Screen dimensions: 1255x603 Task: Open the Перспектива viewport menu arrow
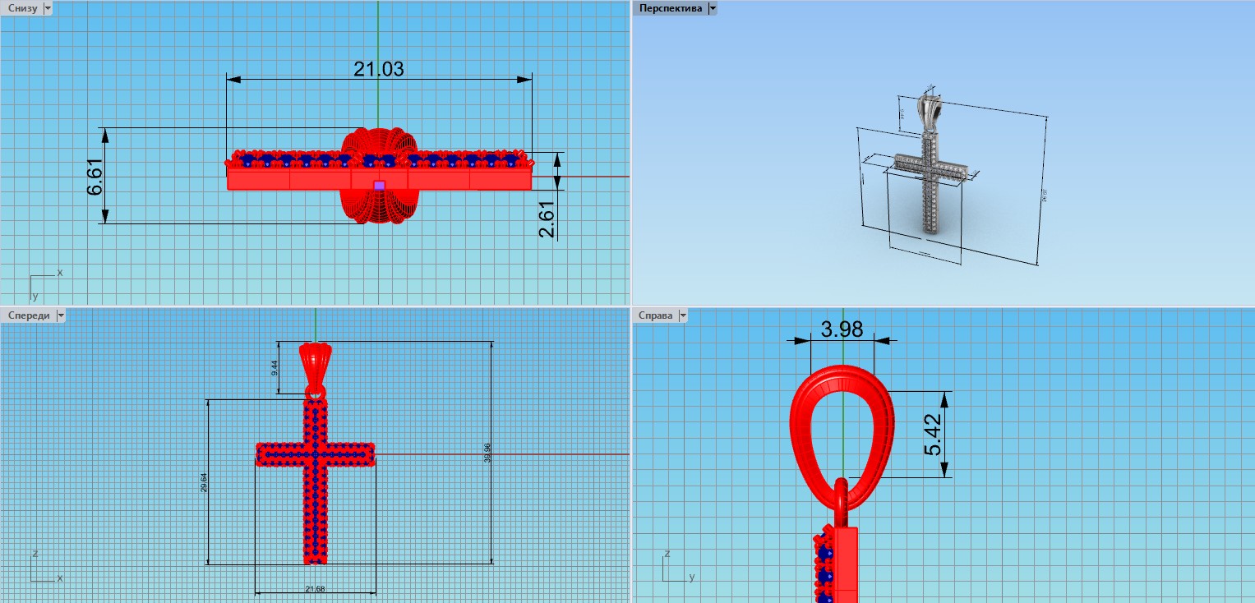coord(713,8)
